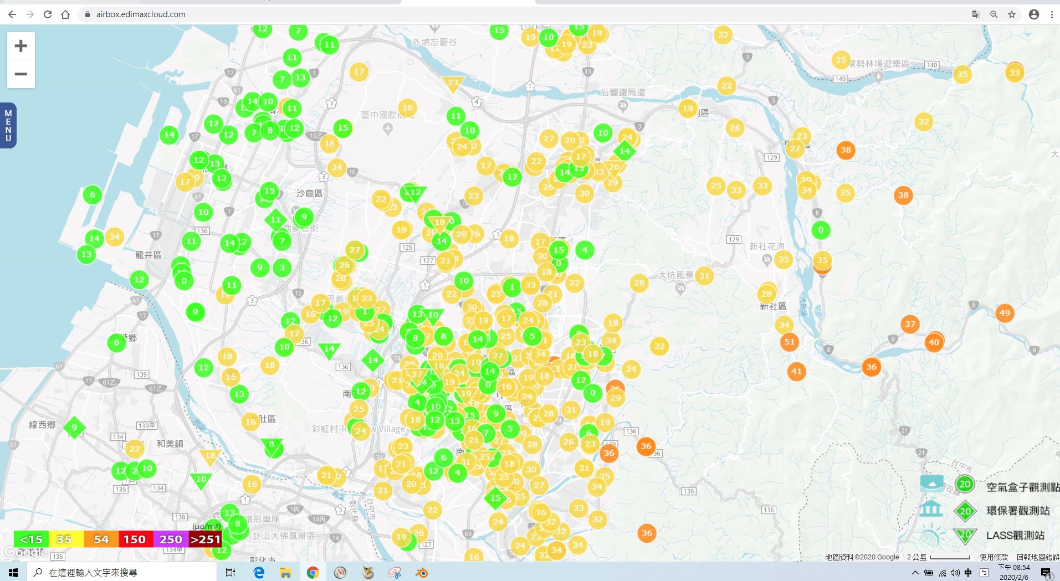Switch to Chrome on the taskbar

(x=313, y=572)
